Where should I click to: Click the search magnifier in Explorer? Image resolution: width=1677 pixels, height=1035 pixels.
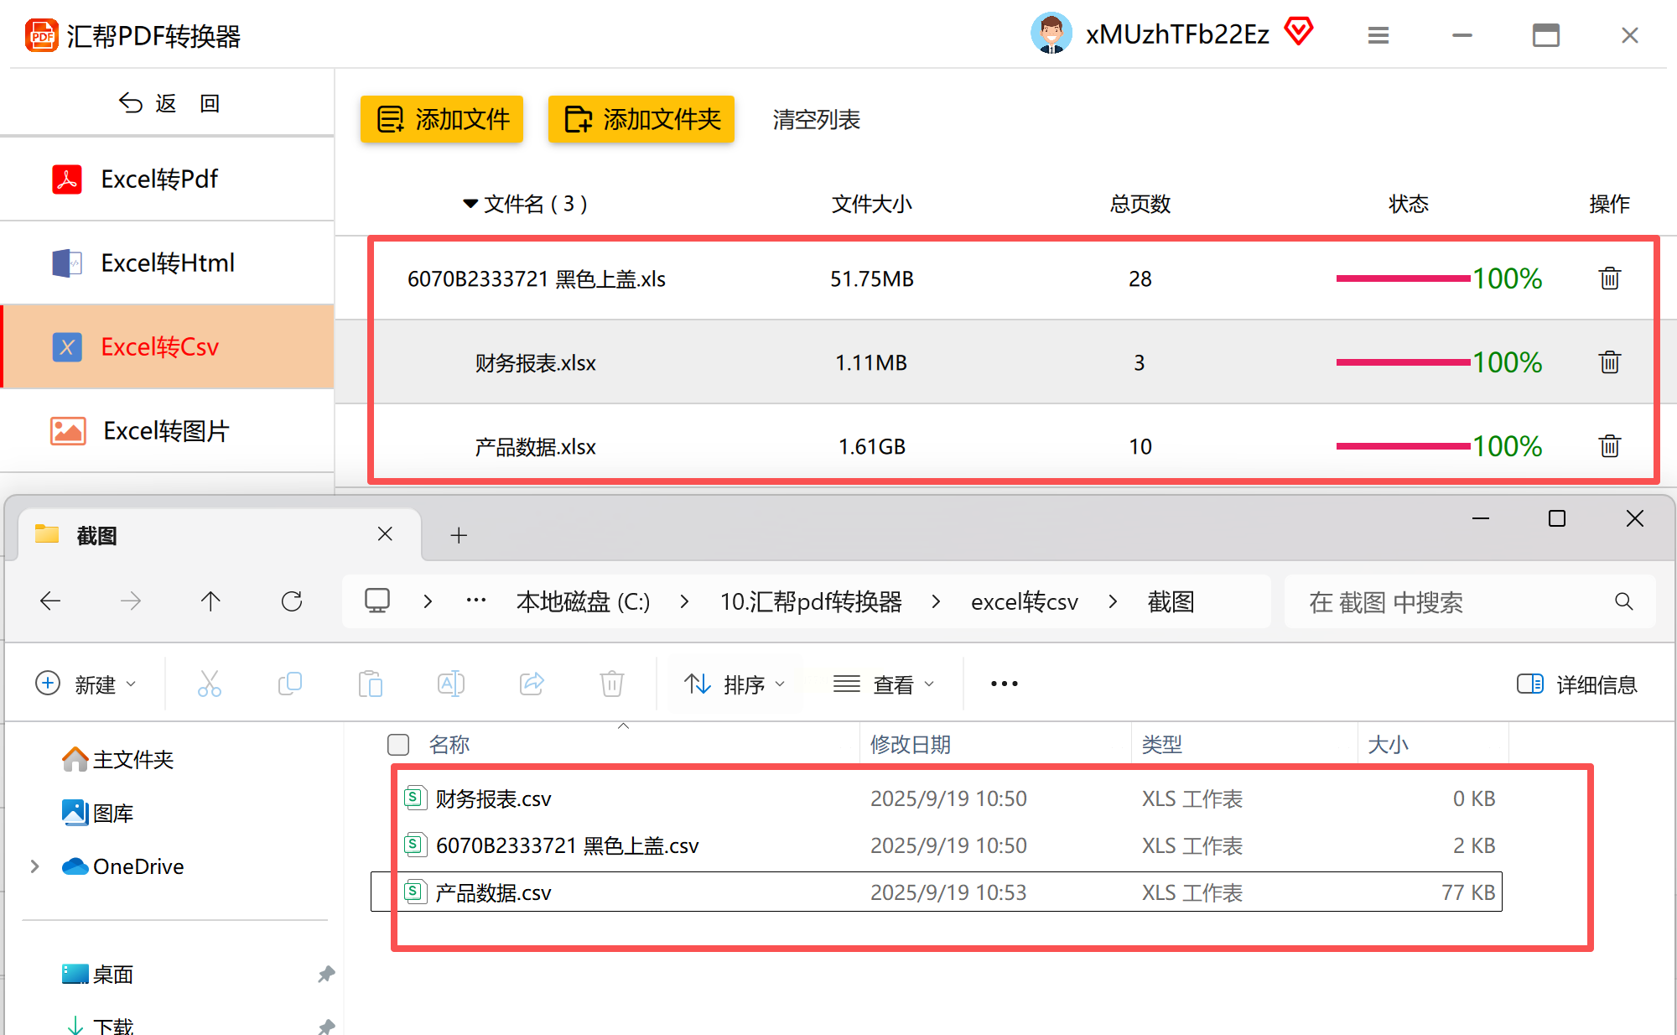coord(1623,601)
